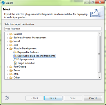Screen dimensions: 106x105
Task: Maximize the Export dialog window
Action: coord(92,2)
